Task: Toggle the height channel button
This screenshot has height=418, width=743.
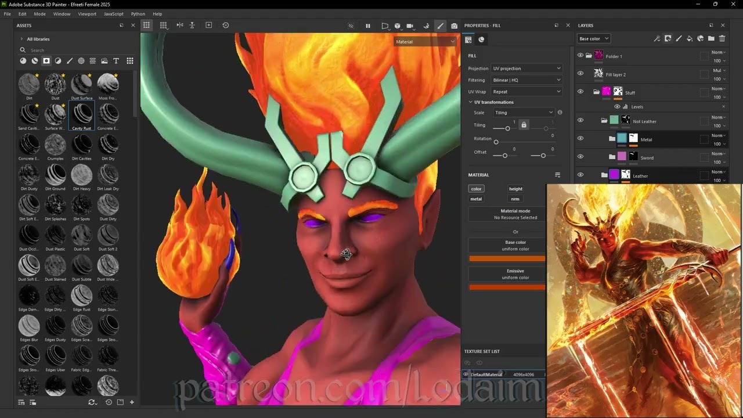Action: pyautogui.click(x=515, y=189)
